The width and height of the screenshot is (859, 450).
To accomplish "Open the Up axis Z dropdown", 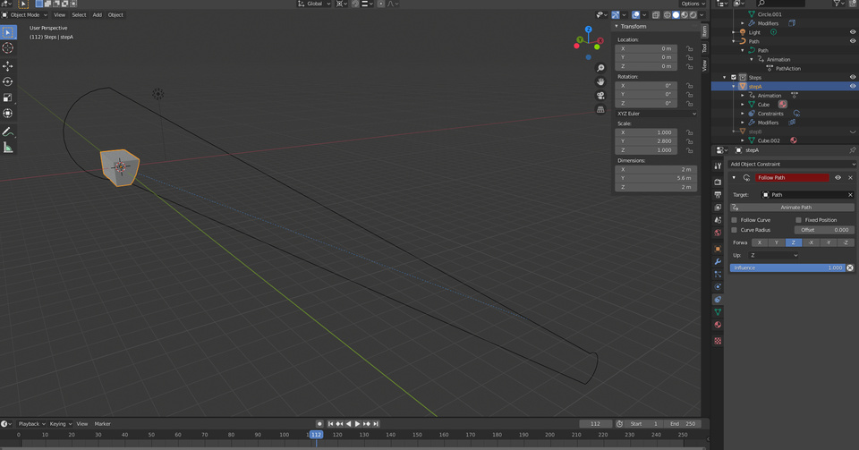I will 773,256.
